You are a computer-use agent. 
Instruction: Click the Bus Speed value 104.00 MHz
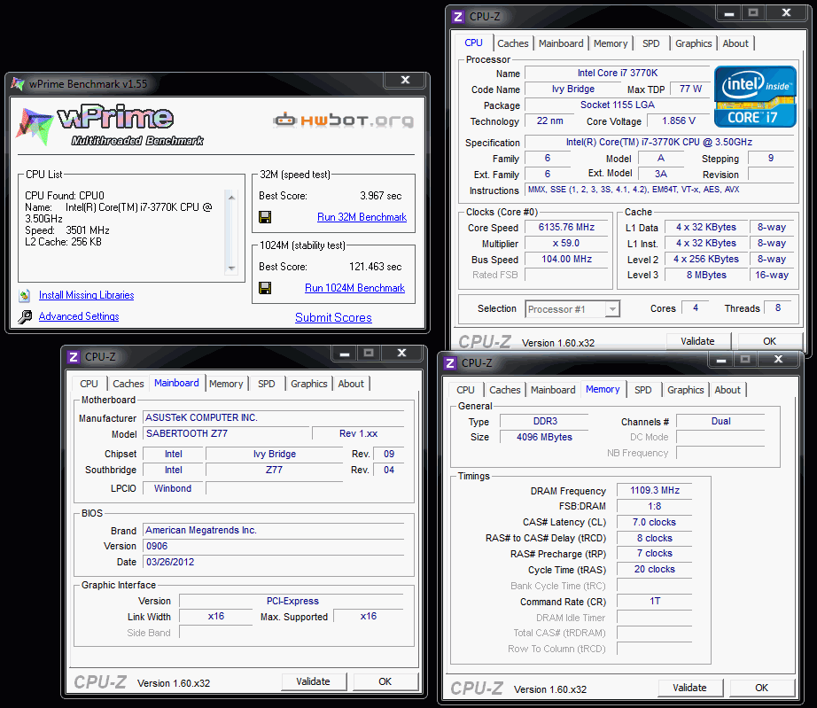[x=566, y=259]
